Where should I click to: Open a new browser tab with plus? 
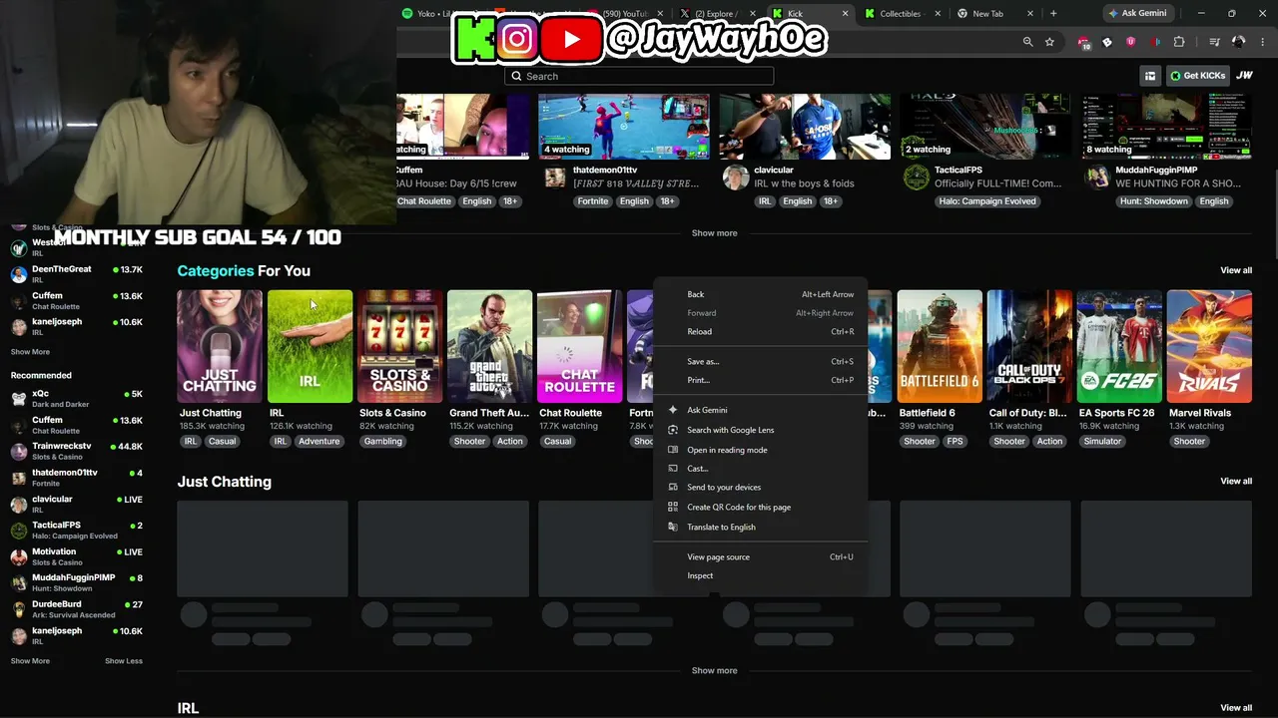[x=1053, y=14]
